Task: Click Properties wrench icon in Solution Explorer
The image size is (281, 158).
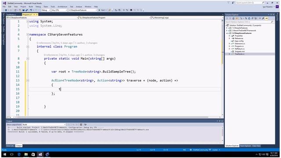Action: click(263, 18)
